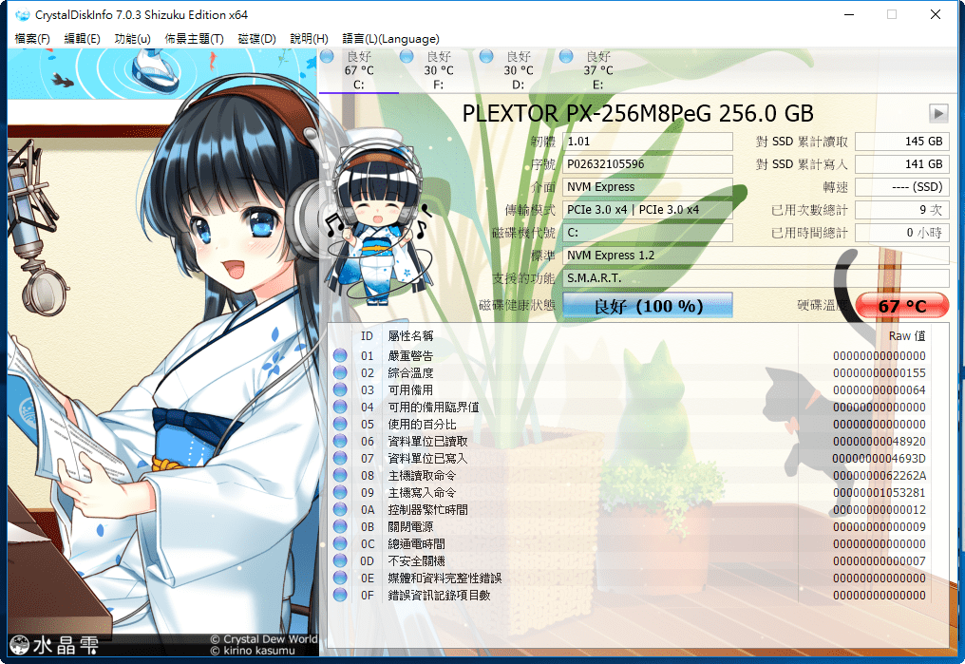Click the rotation rate value ---- (SSD)
The width and height of the screenshot is (965, 664).
[x=902, y=187]
